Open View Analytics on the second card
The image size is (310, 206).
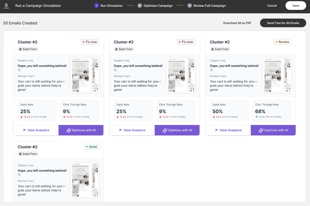(x=132, y=130)
